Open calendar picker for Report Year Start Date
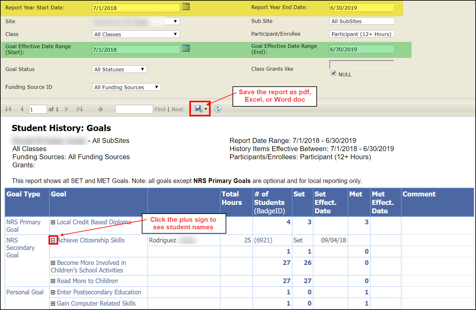The width and height of the screenshot is (476, 310). 186,7
